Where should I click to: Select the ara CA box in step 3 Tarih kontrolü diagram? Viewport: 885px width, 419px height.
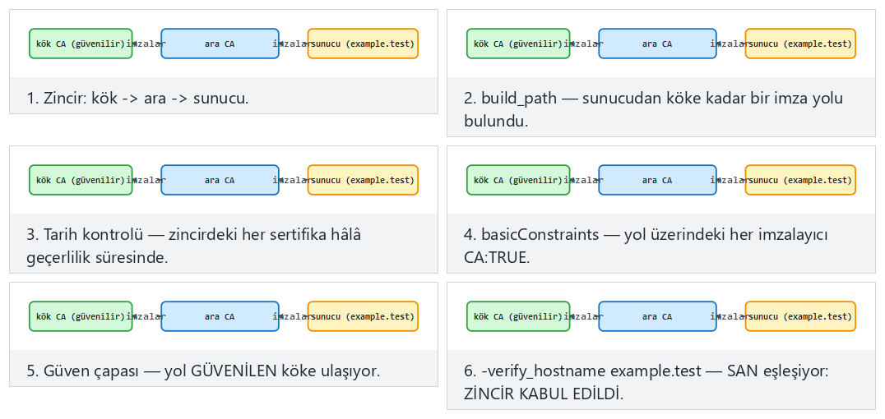[x=220, y=180]
